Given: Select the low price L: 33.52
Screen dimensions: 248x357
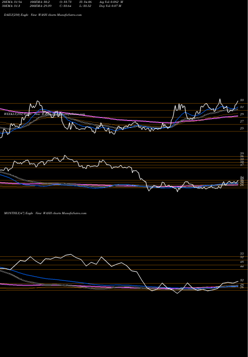Looking at the screenshot, I should click(x=85, y=6).
